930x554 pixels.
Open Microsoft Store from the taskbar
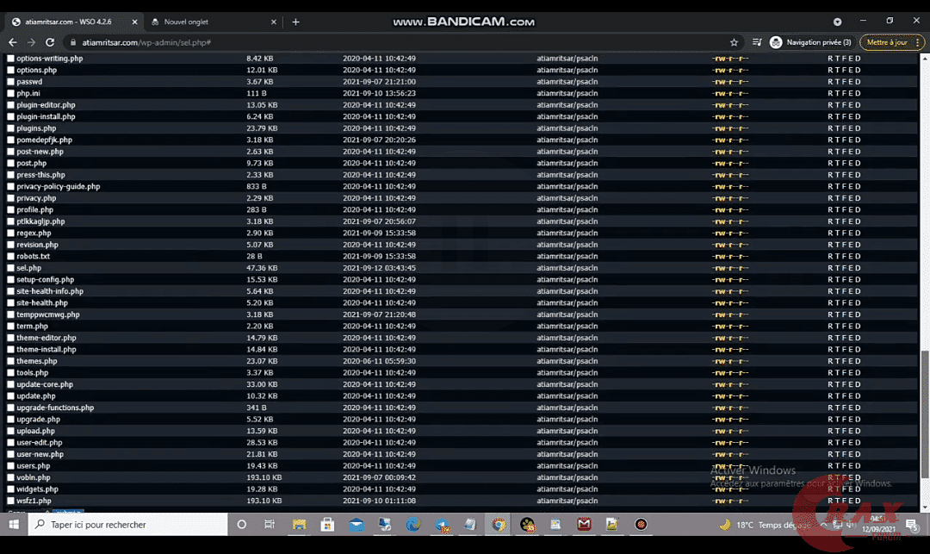coord(327,525)
